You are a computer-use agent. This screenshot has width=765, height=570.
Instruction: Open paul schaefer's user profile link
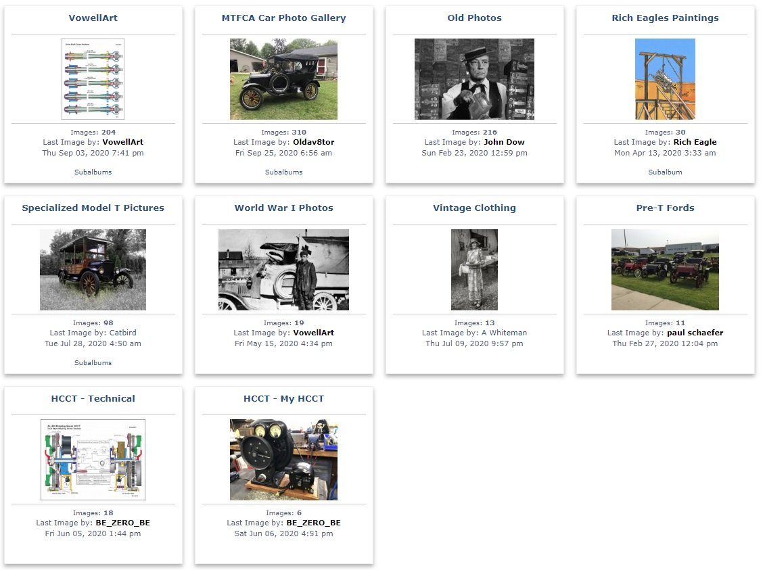click(x=695, y=333)
